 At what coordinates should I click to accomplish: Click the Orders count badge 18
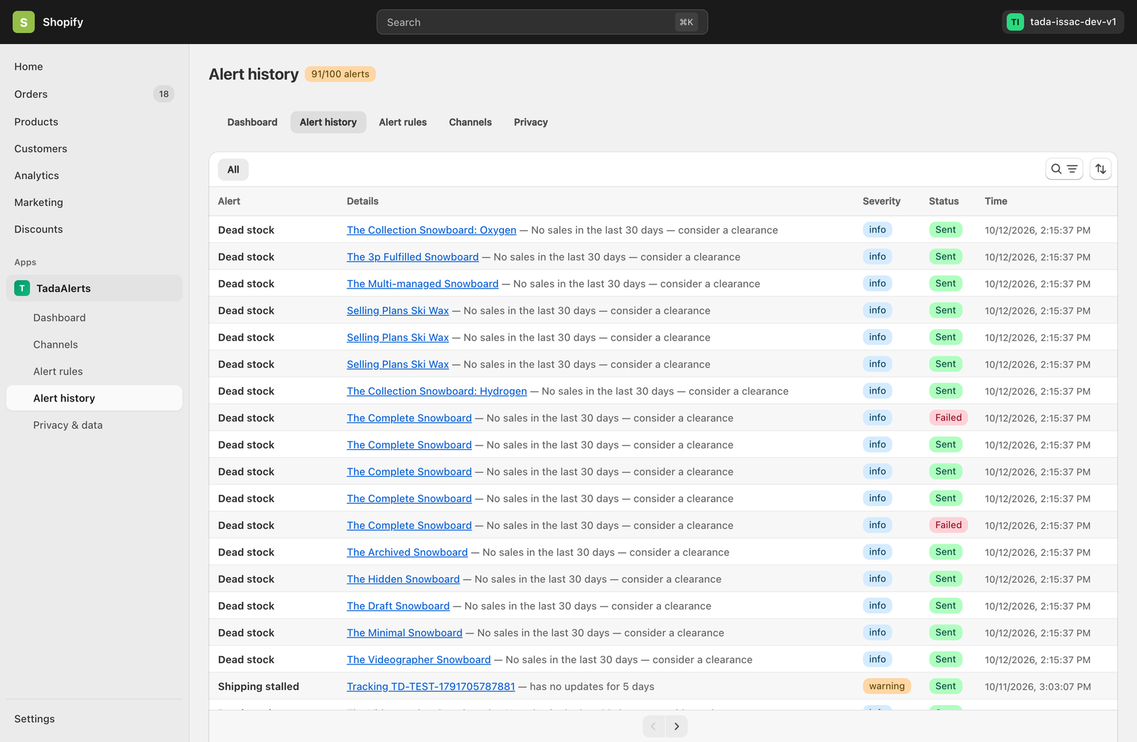click(x=163, y=94)
